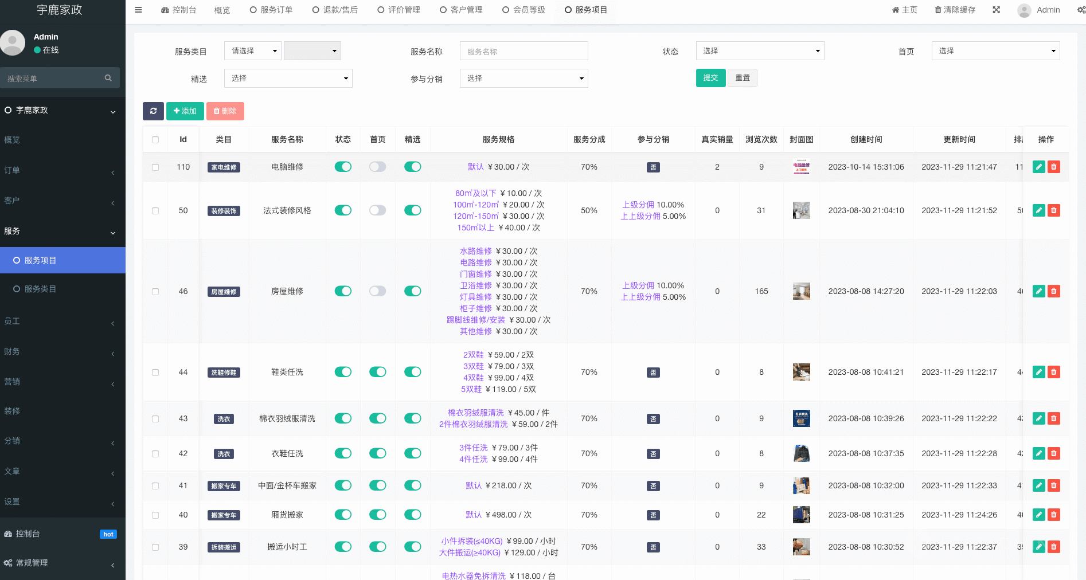
Task: Click the fullscreen expand icon in header
Action: (997, 10)
